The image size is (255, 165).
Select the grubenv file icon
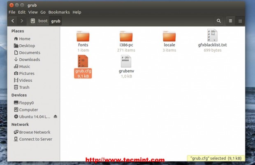(x=126, y=61)
